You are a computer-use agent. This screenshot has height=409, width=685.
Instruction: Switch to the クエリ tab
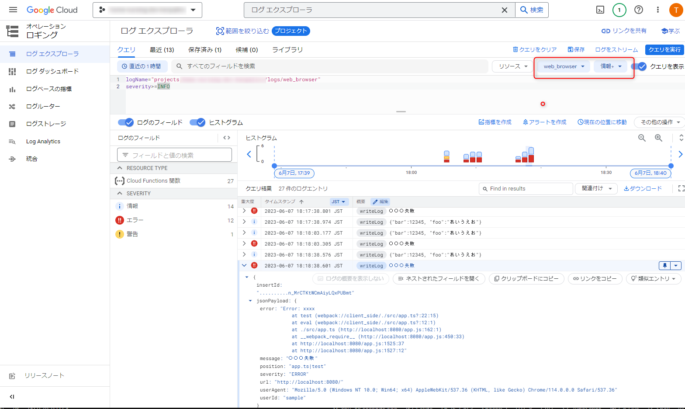pos(126,50)
